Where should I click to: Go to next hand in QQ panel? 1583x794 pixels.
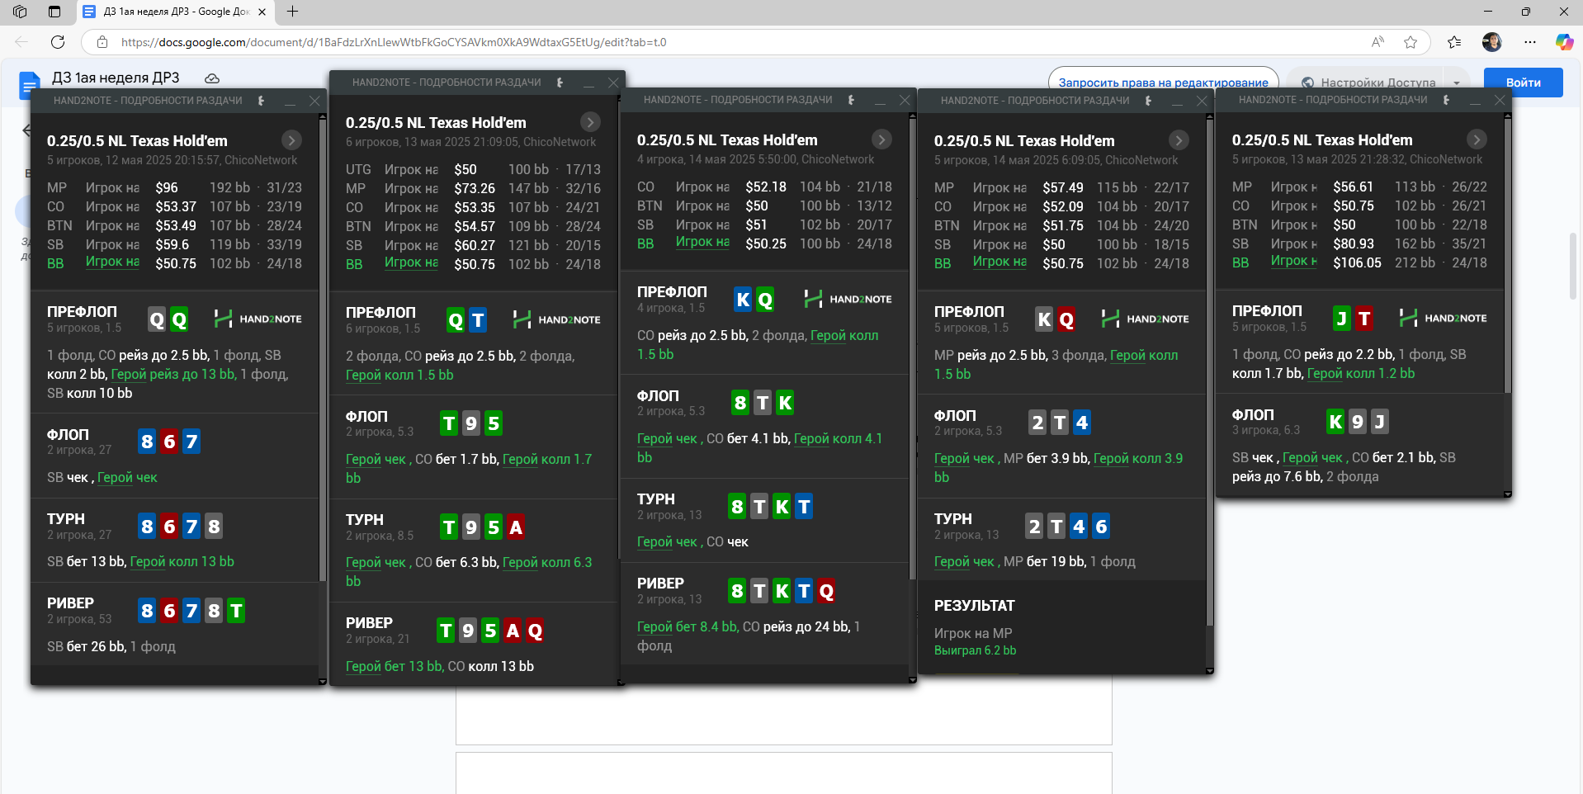pos(291,140)
